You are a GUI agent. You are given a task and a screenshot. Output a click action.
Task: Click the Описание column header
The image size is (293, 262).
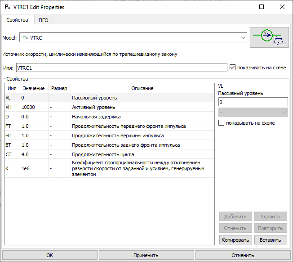pyautogui.click(x=142, y=88)
